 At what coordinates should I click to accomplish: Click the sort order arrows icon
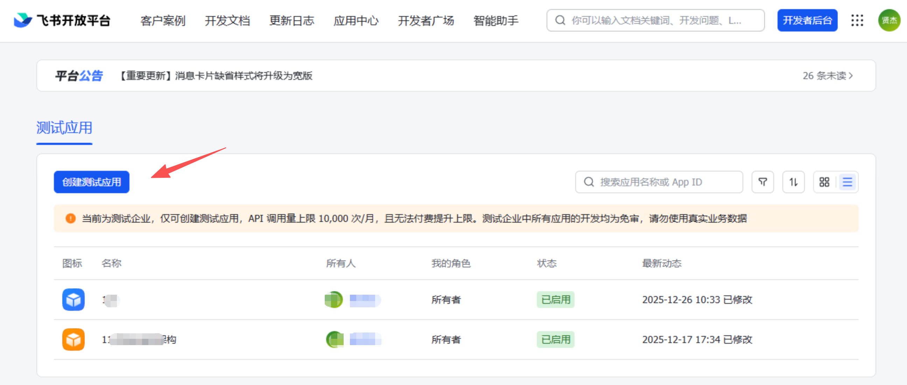[x=793, y=182]
